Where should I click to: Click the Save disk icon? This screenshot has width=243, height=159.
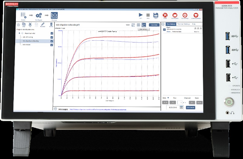(x=156, y=15)
